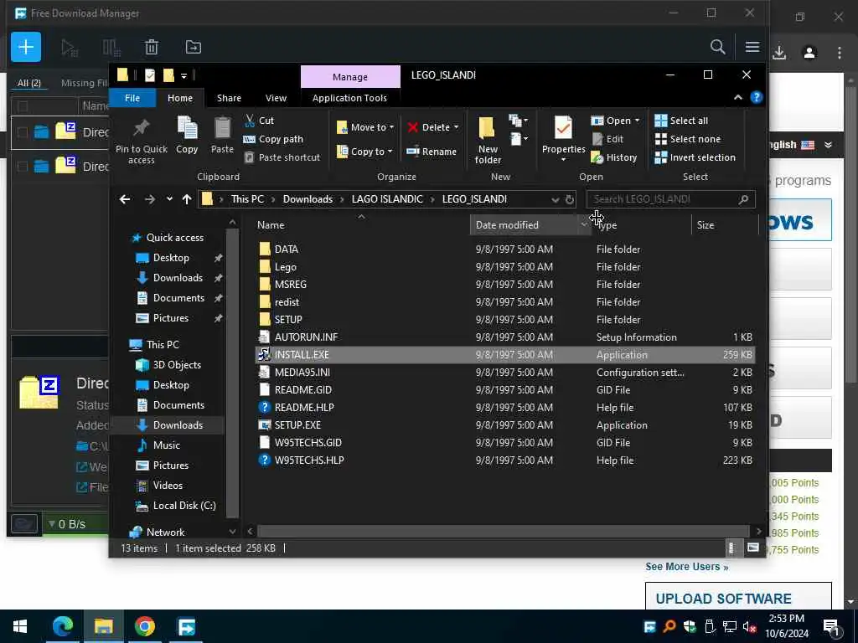The width and height of the screenshot is (858, 643).
Task: Open recent locations dropdown arrow
Action: click(169, 199)
